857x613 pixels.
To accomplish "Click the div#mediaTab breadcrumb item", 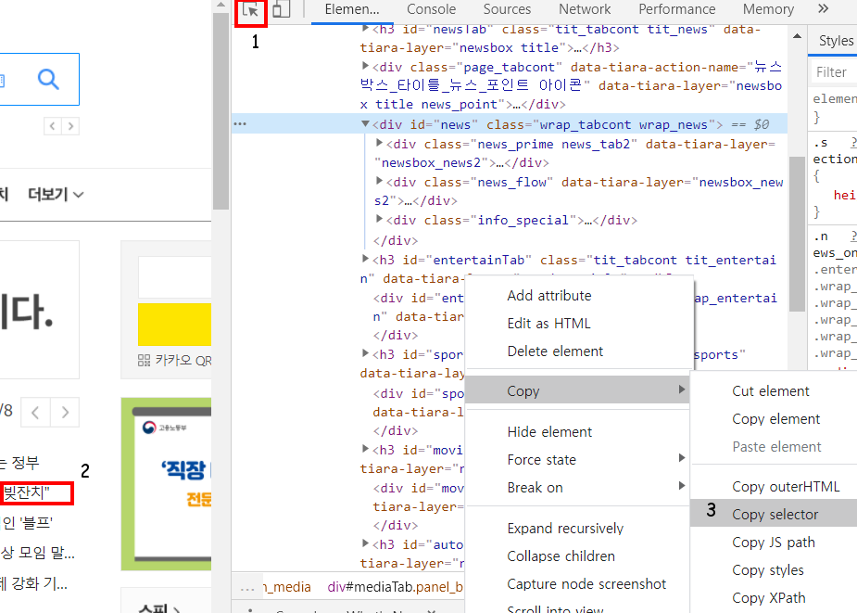I will [x=396, y=587].
